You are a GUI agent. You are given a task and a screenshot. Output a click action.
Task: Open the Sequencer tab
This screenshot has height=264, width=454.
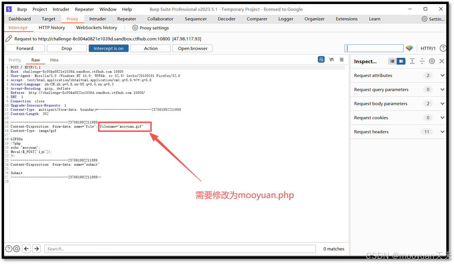196,19
